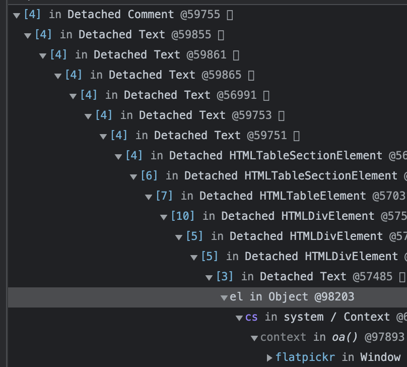
Task: Collapse the Detached HTMLTableElement node
Action: [x=148, y=196]
